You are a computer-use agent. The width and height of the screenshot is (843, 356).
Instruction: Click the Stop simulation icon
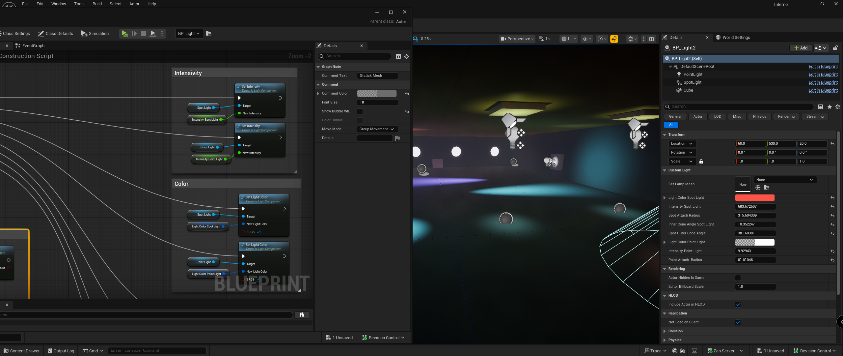[144, 34]
